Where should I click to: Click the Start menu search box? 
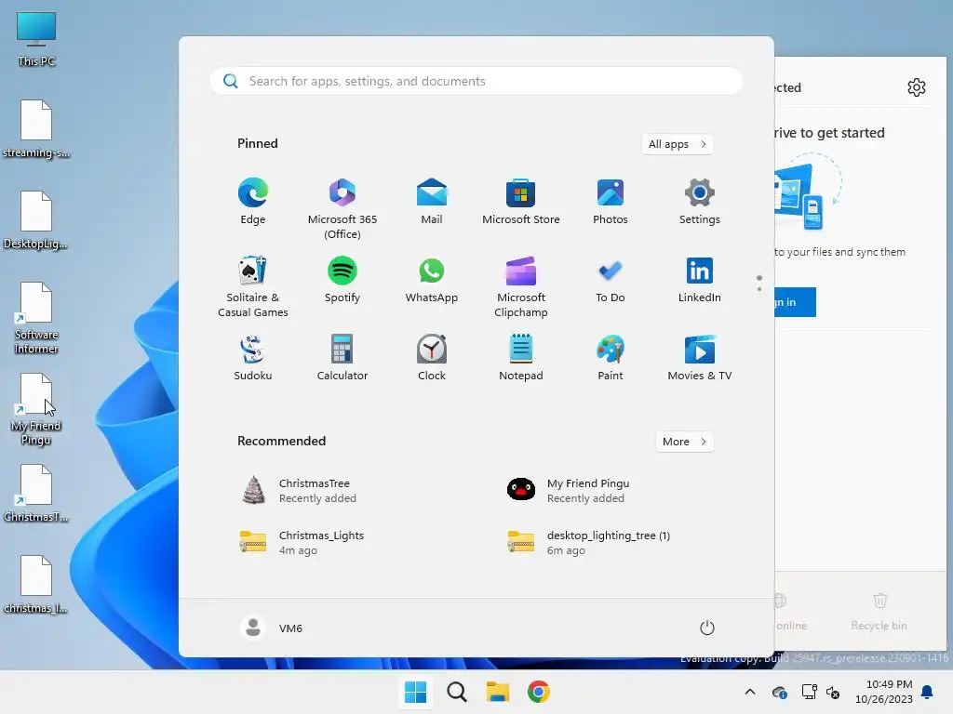tap(476, 81)
